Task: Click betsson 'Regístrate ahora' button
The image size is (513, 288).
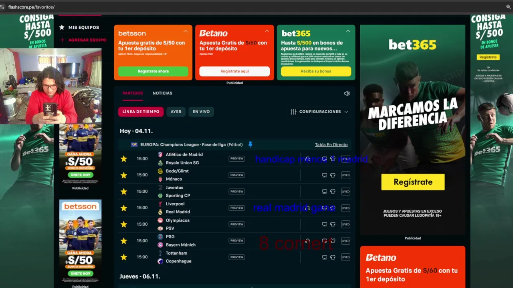Action: 153,71
